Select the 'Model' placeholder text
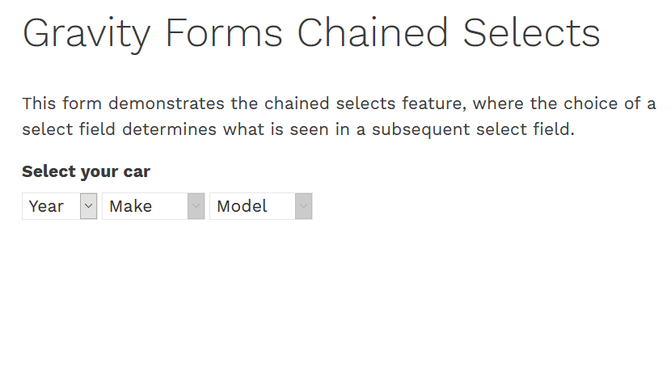This screenshot has height=384, width=671. [242, 206]
